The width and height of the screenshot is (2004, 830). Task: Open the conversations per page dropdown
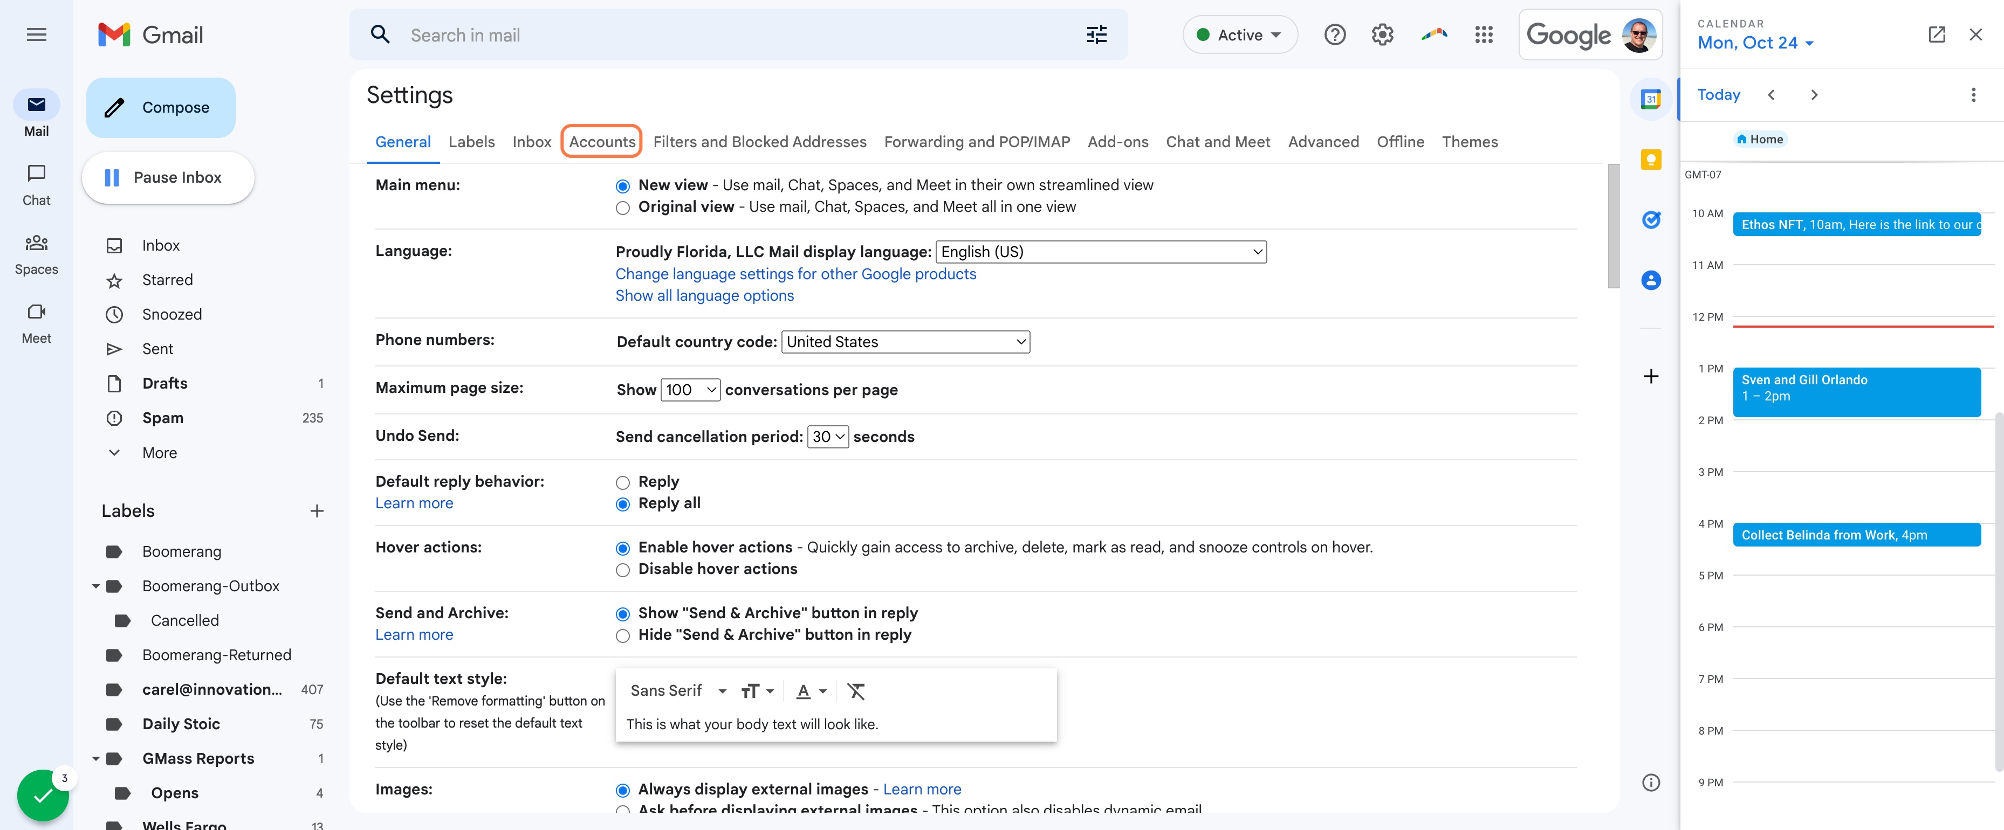tap(690, 389)
